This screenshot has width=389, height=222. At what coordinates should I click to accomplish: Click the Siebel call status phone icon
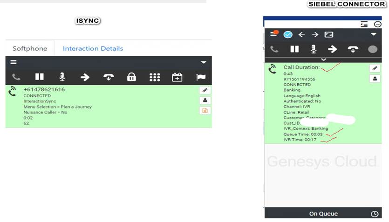pyautogui.click(x=273, y=69)
